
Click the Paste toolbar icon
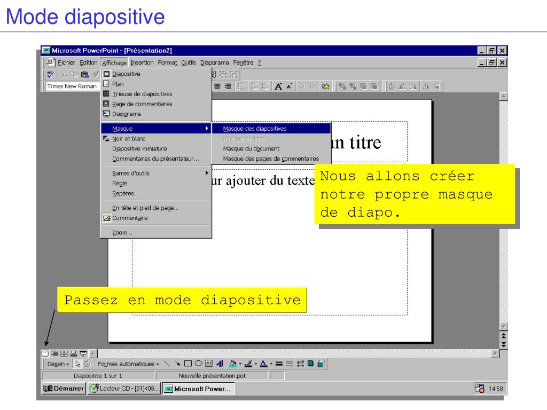85,75
